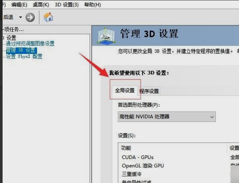Select 管理 3D 设置 in the task tree
The width and height of the screenshot is (239, 183).
[x=21, y=50]
